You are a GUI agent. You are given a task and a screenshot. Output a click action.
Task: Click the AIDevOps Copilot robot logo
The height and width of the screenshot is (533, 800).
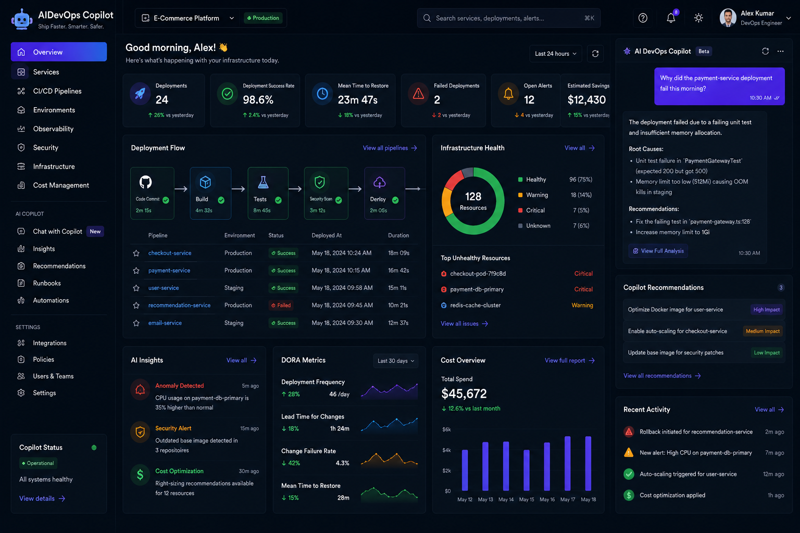click(22, 19)
